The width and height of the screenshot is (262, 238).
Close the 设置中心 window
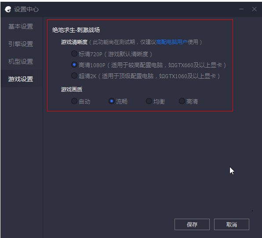pyautogui.click(x=254, y=9)
